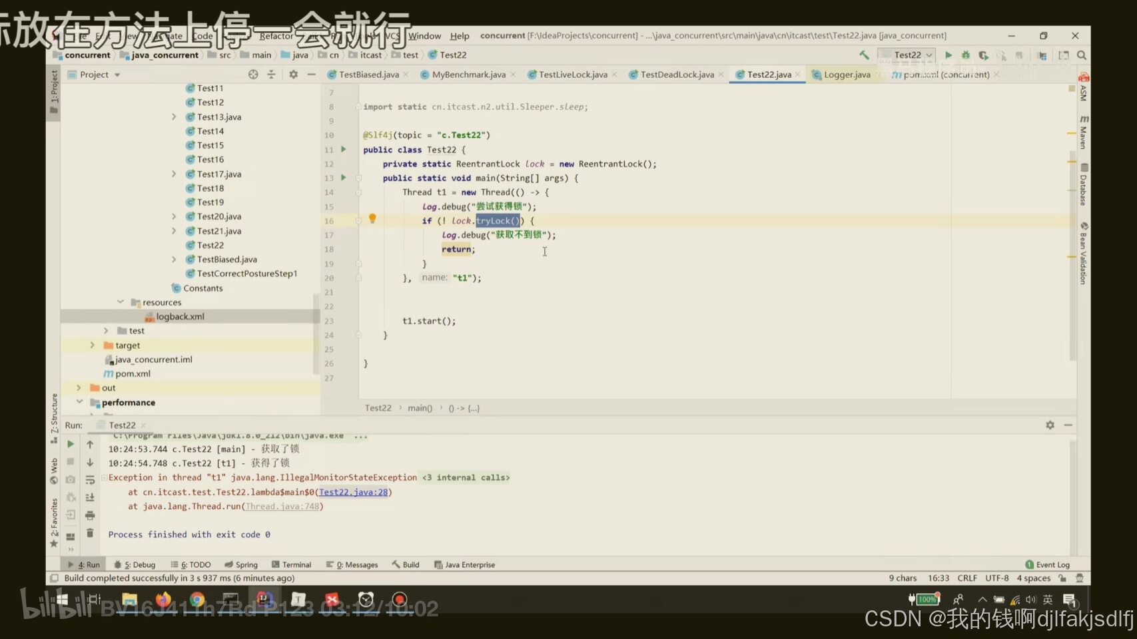Stop the process in Run panel
This screenshot has width=1137, height=639.
71,462
